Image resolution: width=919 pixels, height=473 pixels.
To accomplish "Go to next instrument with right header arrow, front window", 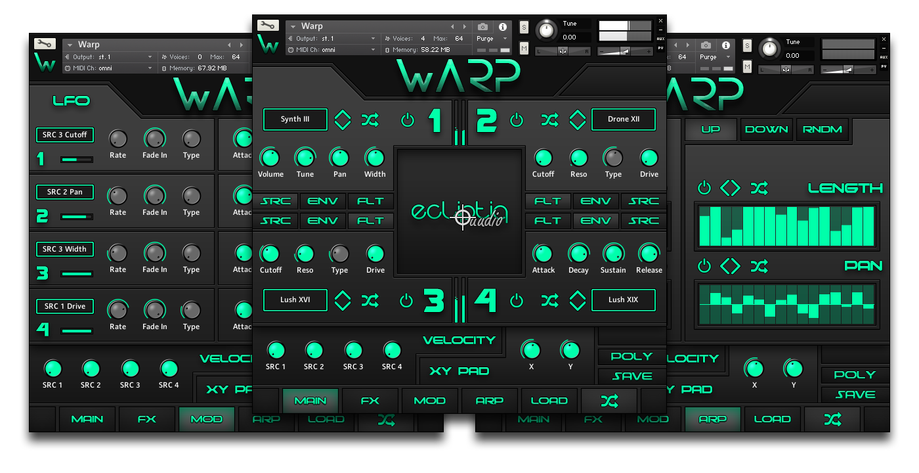I will [x=465, y=26].
